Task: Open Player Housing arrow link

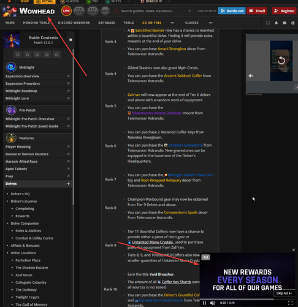Action: [x=68, y=147]
